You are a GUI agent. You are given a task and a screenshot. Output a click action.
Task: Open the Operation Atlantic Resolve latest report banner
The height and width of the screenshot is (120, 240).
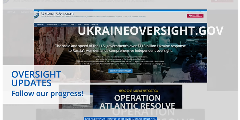point(120,97)
